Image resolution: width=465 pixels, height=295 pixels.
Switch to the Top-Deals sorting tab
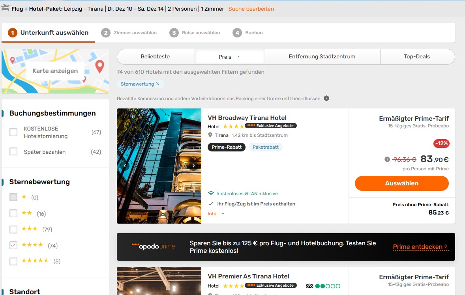[x=417, y=57]
